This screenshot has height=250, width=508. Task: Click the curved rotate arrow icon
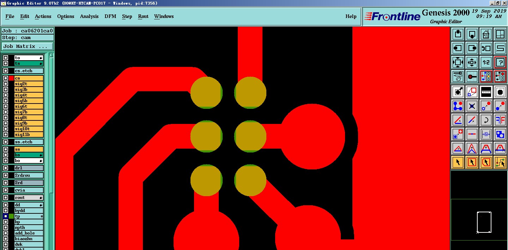click(486, 120)
